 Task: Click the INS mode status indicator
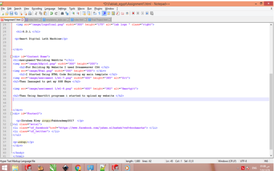click(266, 161)
